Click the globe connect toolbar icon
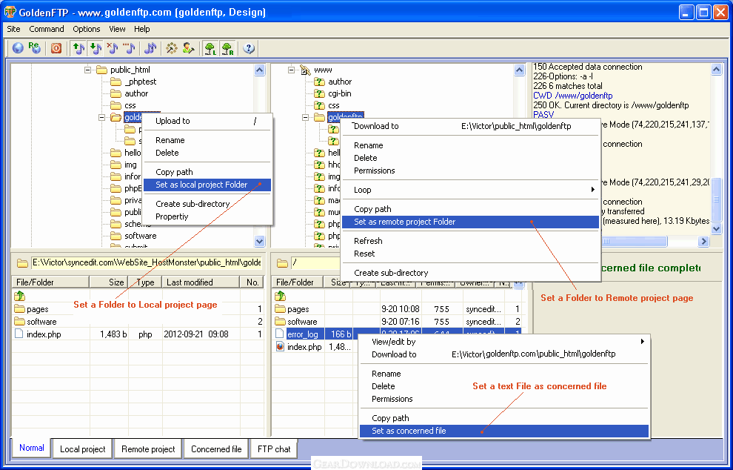 coord(18,48)
